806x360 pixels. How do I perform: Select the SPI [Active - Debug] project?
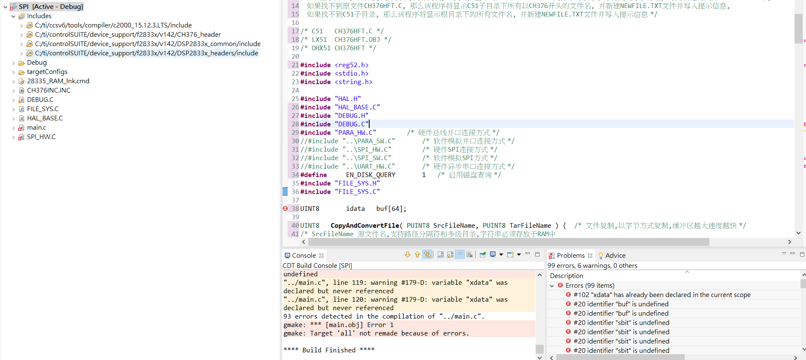(51, 7)
